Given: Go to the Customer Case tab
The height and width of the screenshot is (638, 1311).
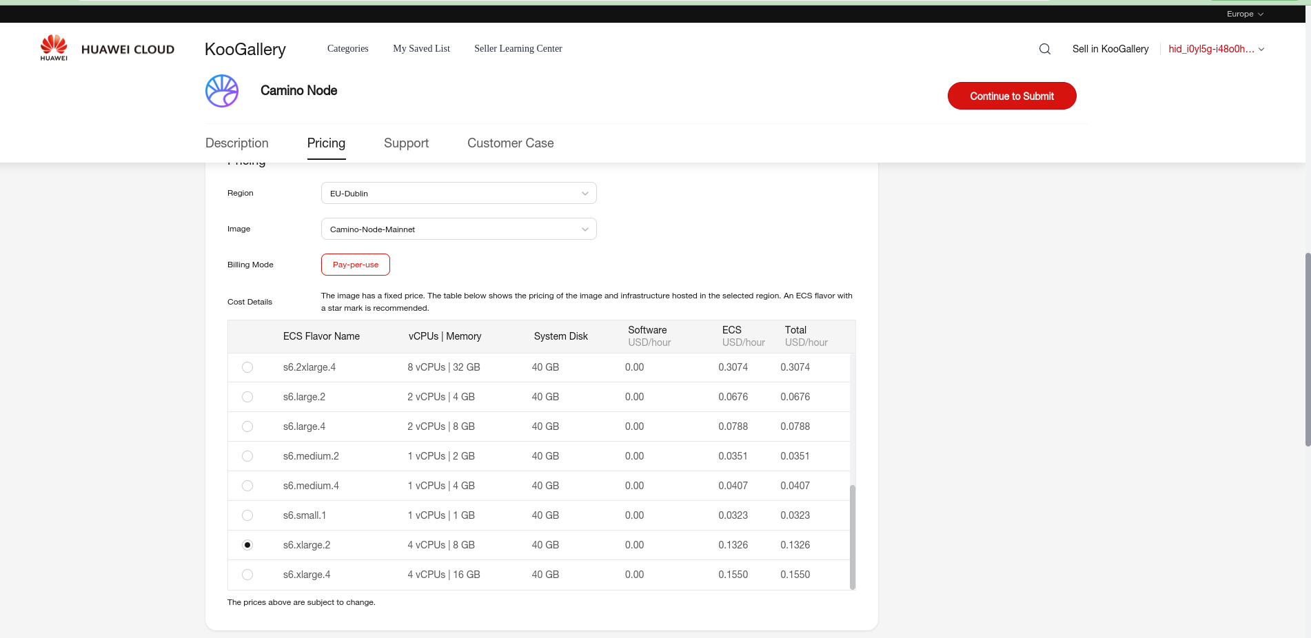Looking at the screenshot, I should (x=510, y=143).
